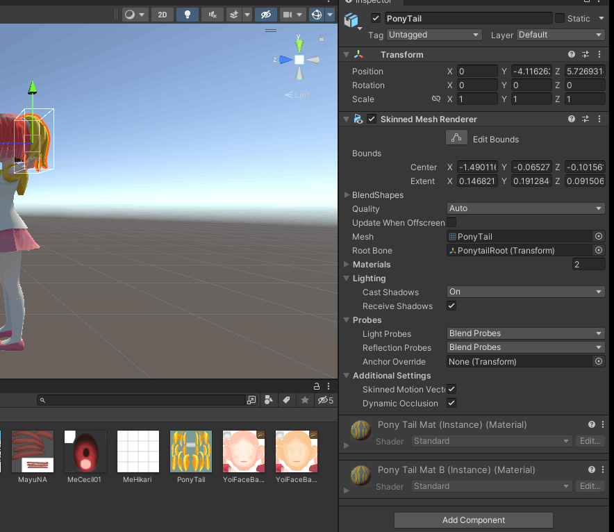This screenshot has height=532, width=614.
Task: Toggle 2D scene view mode
Action: point(162,15)
